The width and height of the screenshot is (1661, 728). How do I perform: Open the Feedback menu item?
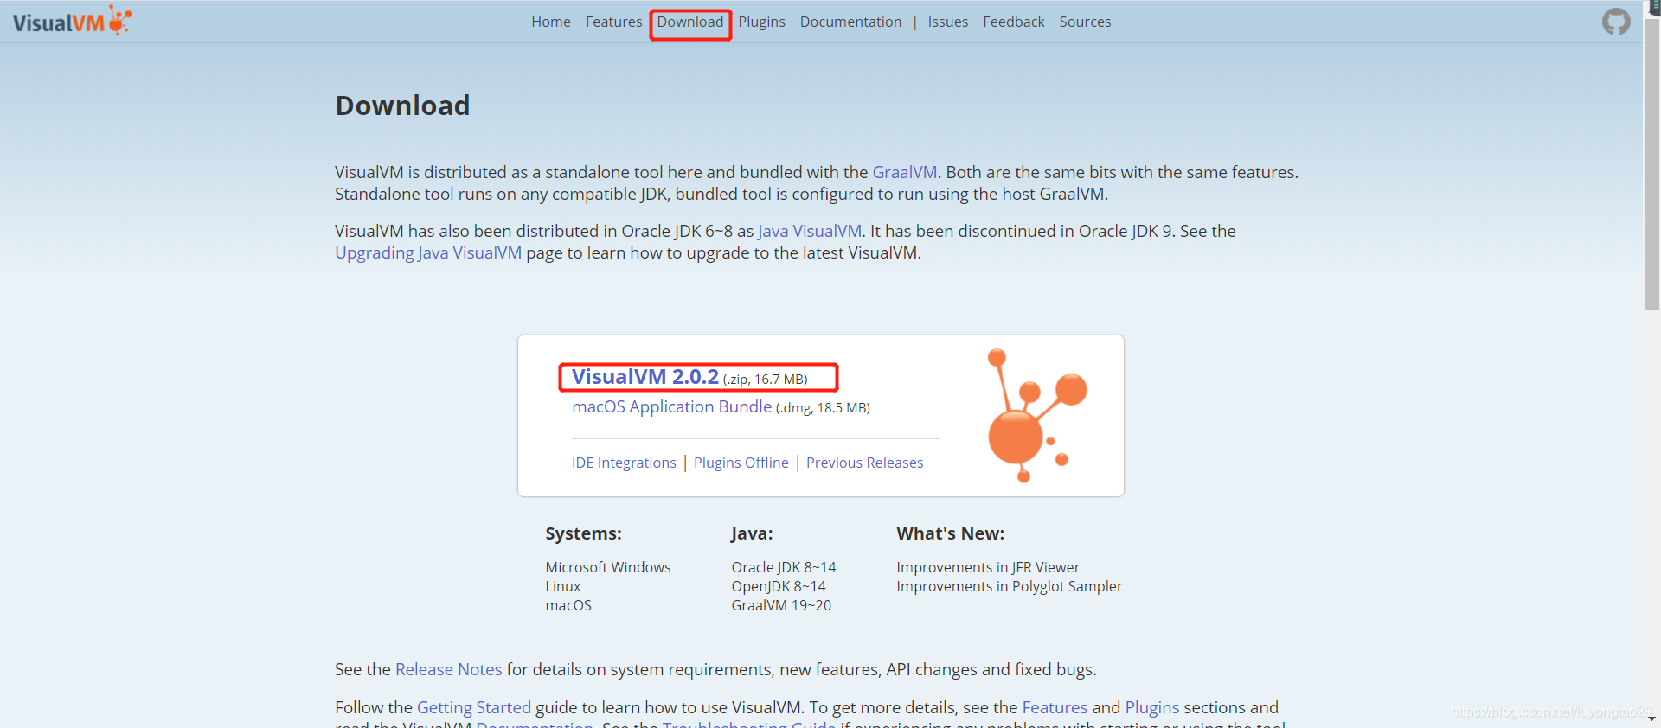1014,22
